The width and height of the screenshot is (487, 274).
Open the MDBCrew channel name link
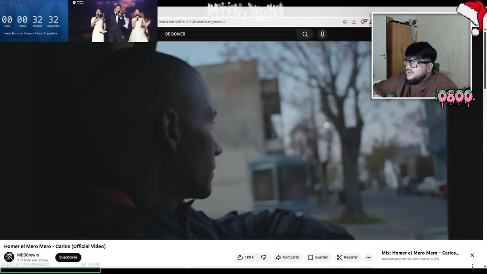[x=26, y=255]
